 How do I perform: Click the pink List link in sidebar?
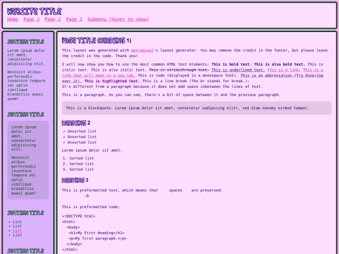18,231
